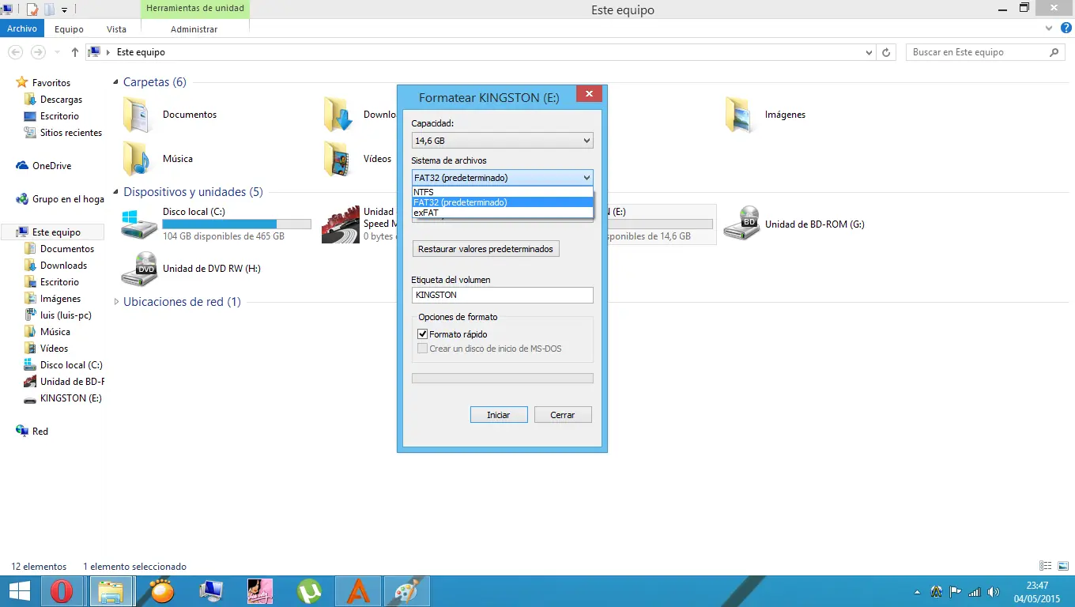The height and width of the screenshot is (607, 1075).
Task: Select Disco local (C:) drive icon
Action: [139, 224]
